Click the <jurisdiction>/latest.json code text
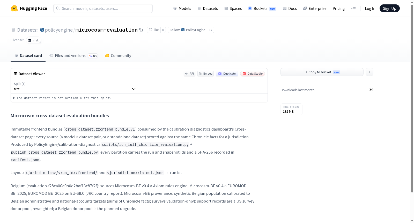 point(135,173)
